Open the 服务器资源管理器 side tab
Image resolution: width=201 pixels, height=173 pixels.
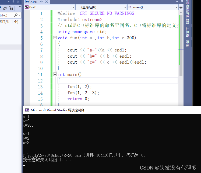[x=188, y=12]
